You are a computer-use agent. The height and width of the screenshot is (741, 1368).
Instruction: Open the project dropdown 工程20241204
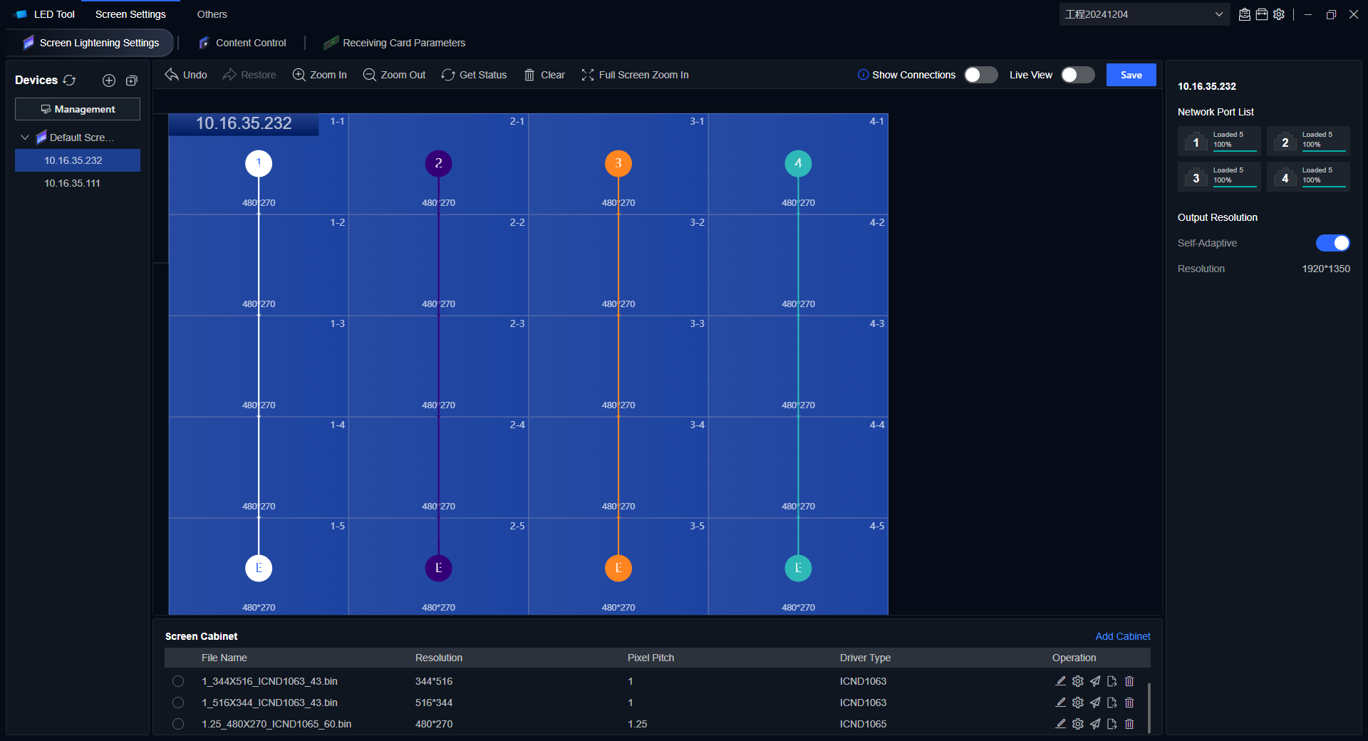[x=1144, y=14]
